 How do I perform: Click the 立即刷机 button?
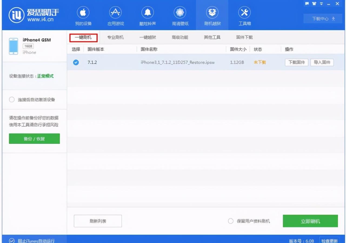tap(310, 221)
